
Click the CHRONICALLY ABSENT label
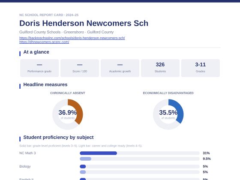[68, 93]
